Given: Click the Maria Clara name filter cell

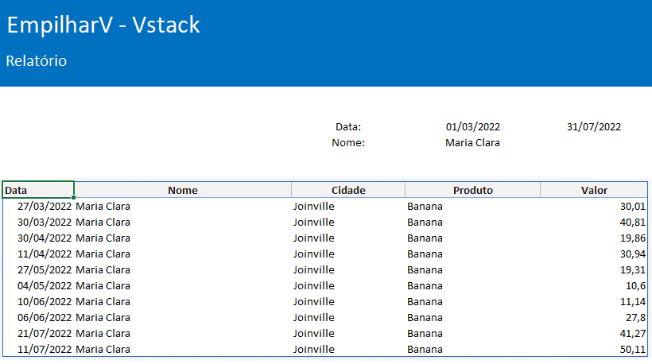Looking at the screenshot, I should tap(473, 142).
